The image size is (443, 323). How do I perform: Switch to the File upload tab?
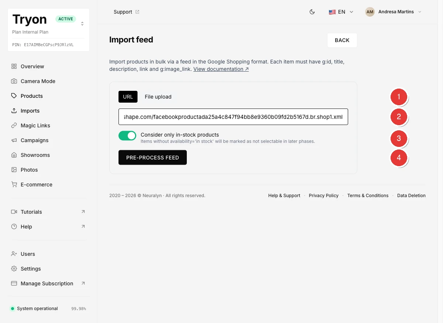point(158,97)
